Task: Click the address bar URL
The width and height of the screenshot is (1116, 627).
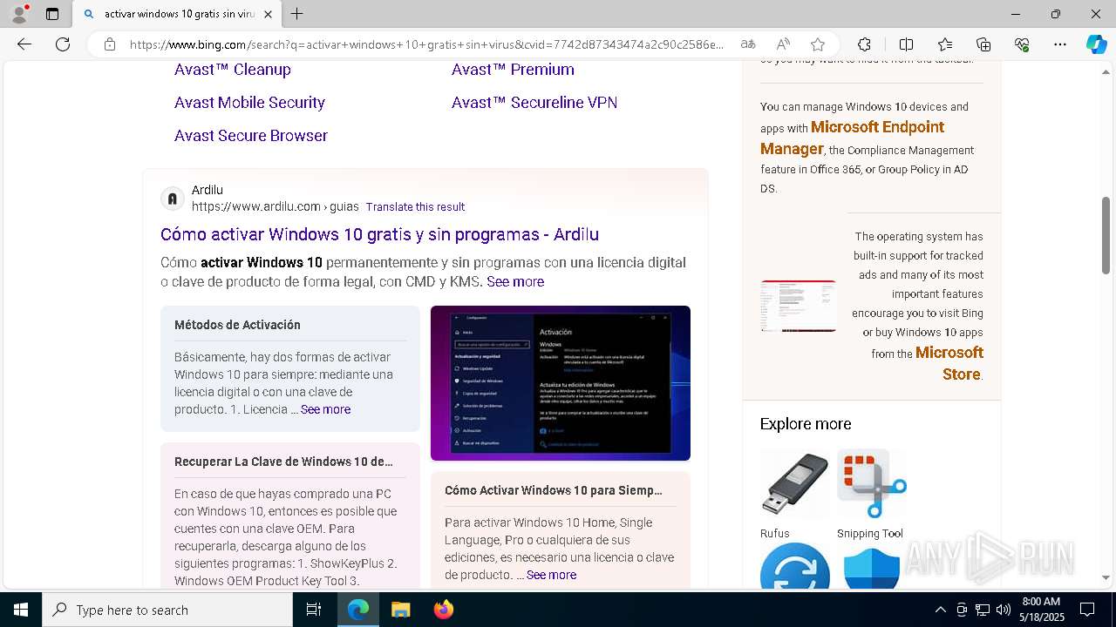Action: tap(426, 44)
